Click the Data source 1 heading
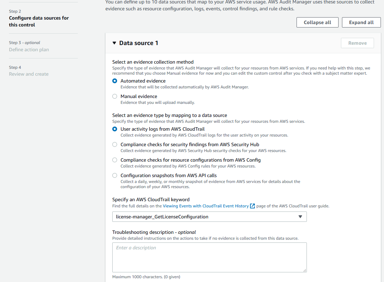The image size is (384, 282). [x=138, y=43]
